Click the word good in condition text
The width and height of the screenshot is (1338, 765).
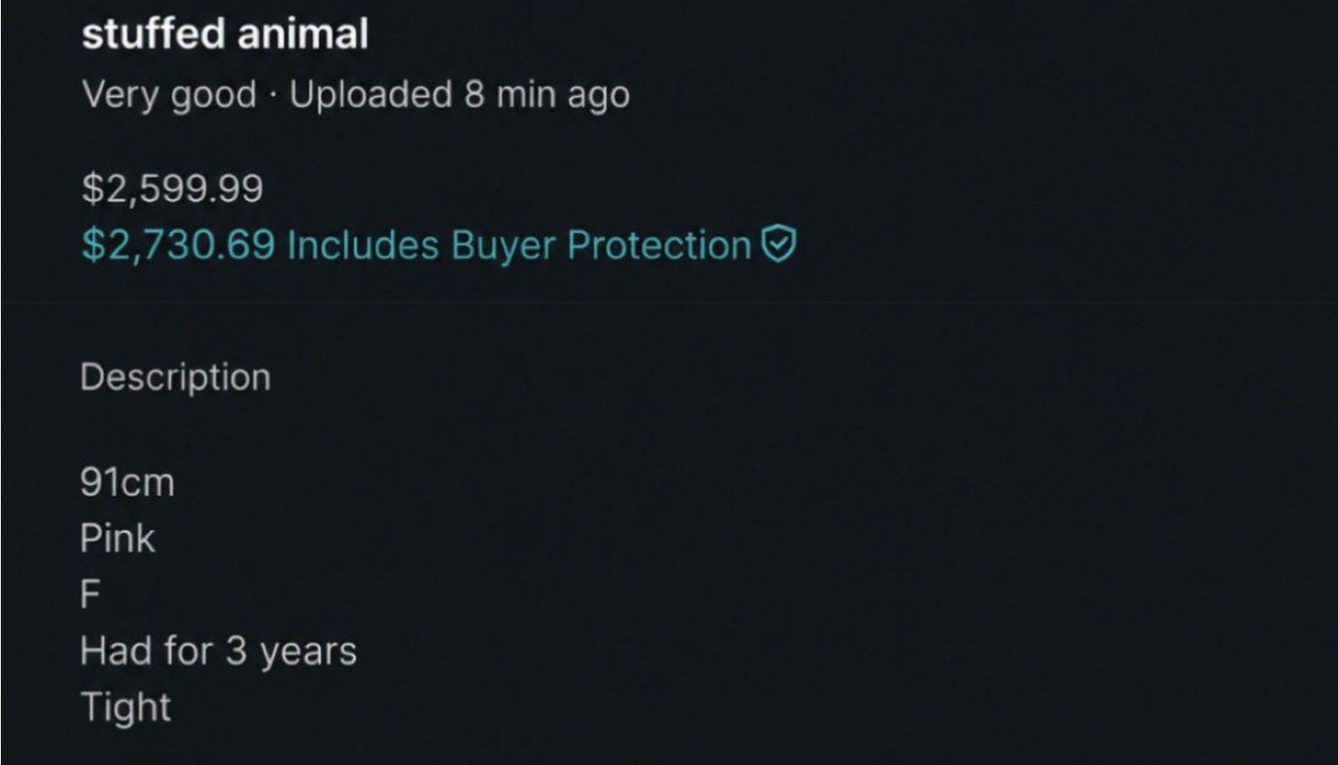tap(214, 96)
